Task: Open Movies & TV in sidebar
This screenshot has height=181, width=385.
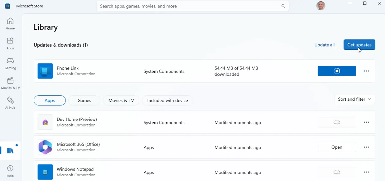Action: pyautogui.click(x=10, y=83)
